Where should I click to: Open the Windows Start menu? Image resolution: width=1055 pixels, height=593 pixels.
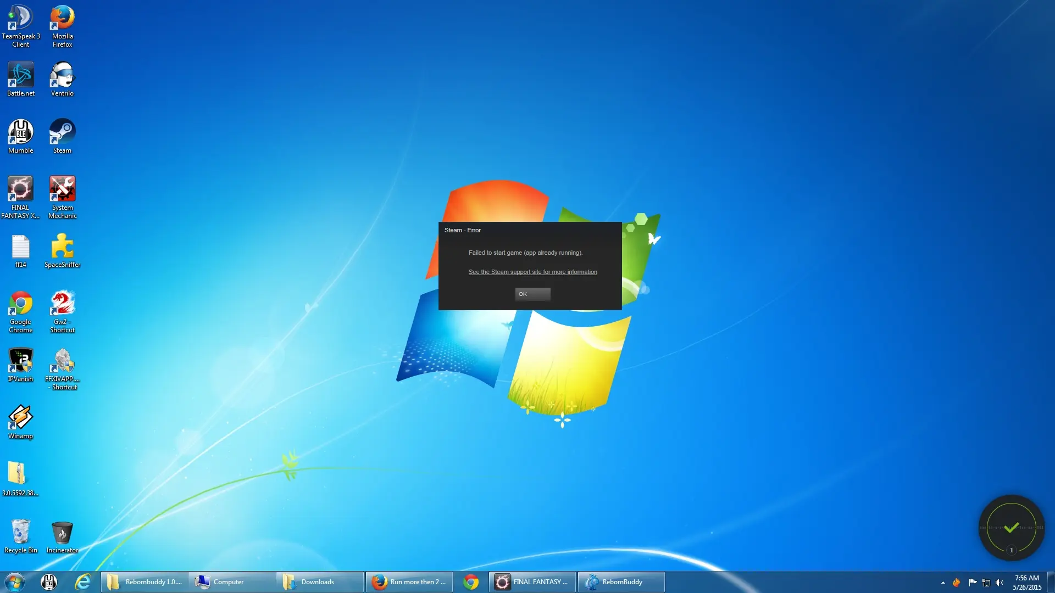pos(15,582)
